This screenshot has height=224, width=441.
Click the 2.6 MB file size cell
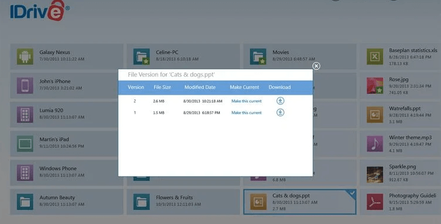[159, 101]
